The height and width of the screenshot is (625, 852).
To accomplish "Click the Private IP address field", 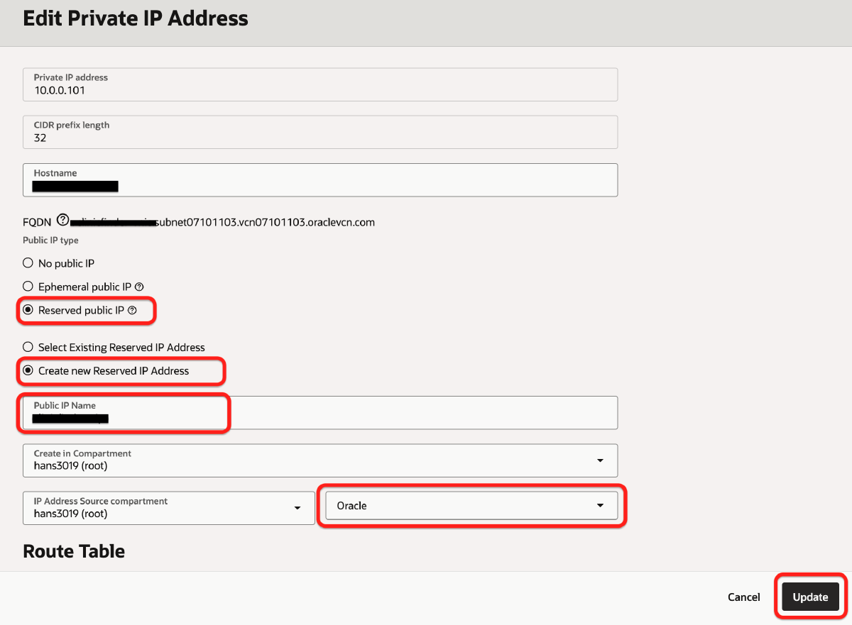I will pos(320,84).
